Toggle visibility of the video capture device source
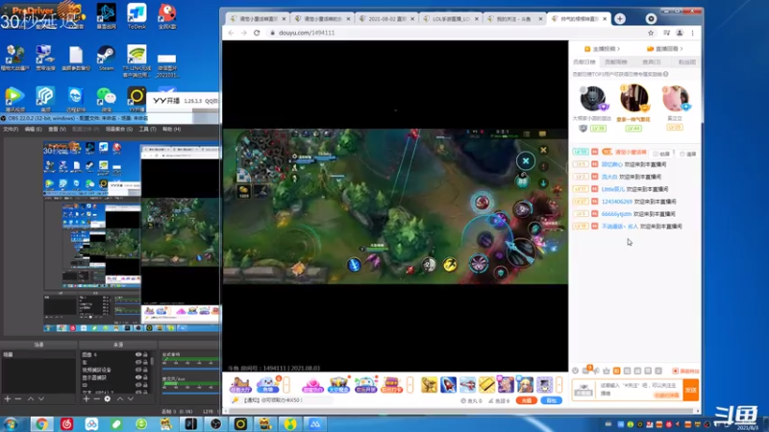 (x=138, y=370)
